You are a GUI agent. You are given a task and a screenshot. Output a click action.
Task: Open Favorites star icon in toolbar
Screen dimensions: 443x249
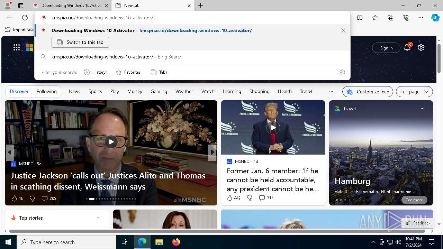click(375, 18)
